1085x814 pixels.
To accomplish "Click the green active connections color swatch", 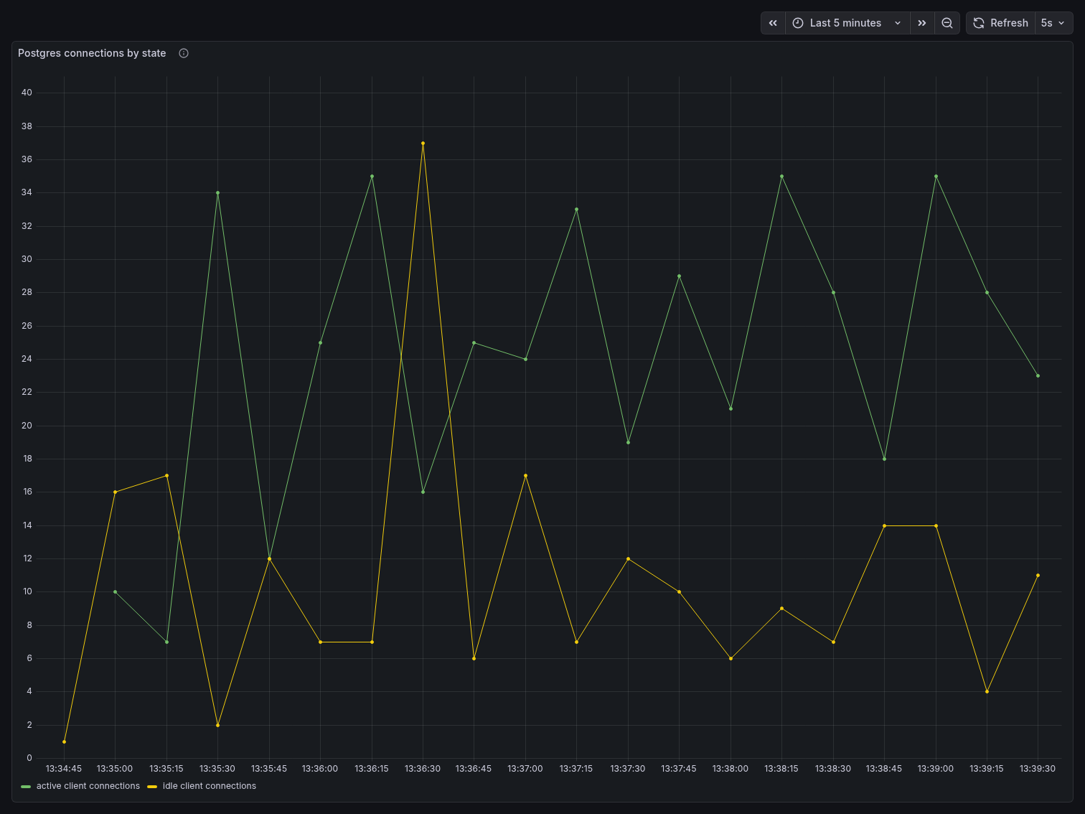I will coord(27,787).
